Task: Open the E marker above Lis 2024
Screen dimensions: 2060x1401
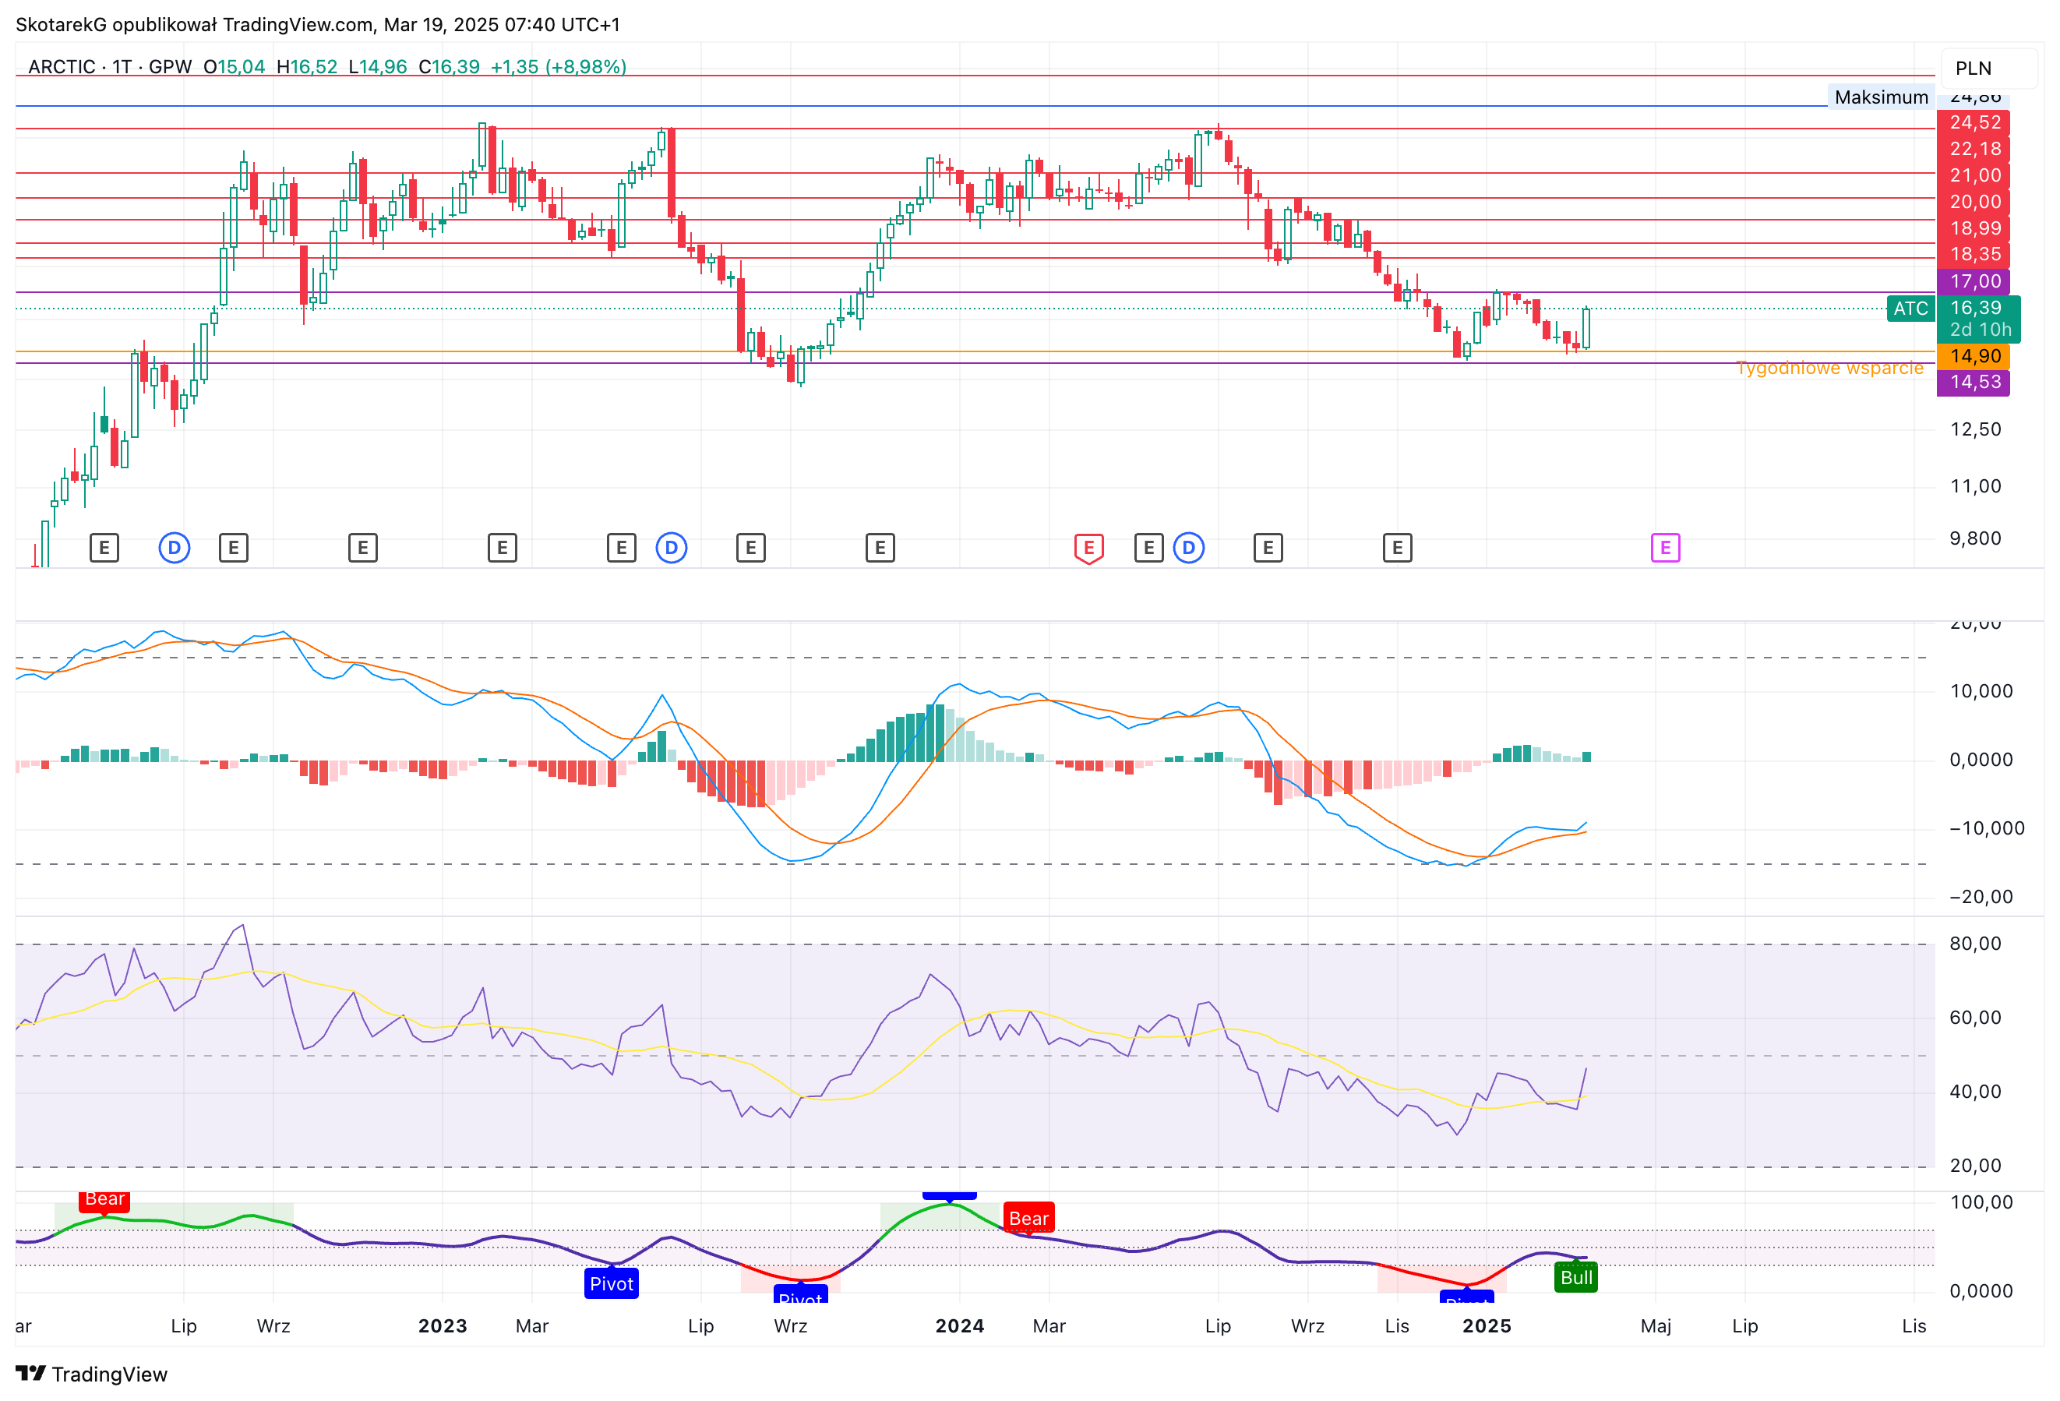Action: tap(1397, 548)
